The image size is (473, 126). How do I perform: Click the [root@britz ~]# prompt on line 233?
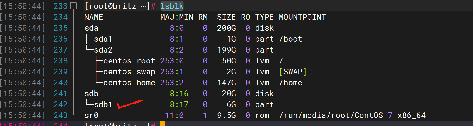tap(120, 6)
